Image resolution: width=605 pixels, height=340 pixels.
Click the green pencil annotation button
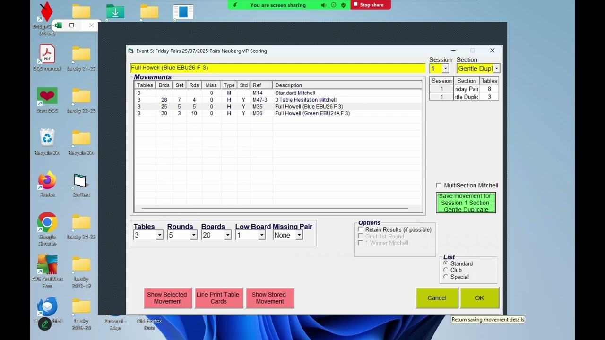(x=45, y=324)
